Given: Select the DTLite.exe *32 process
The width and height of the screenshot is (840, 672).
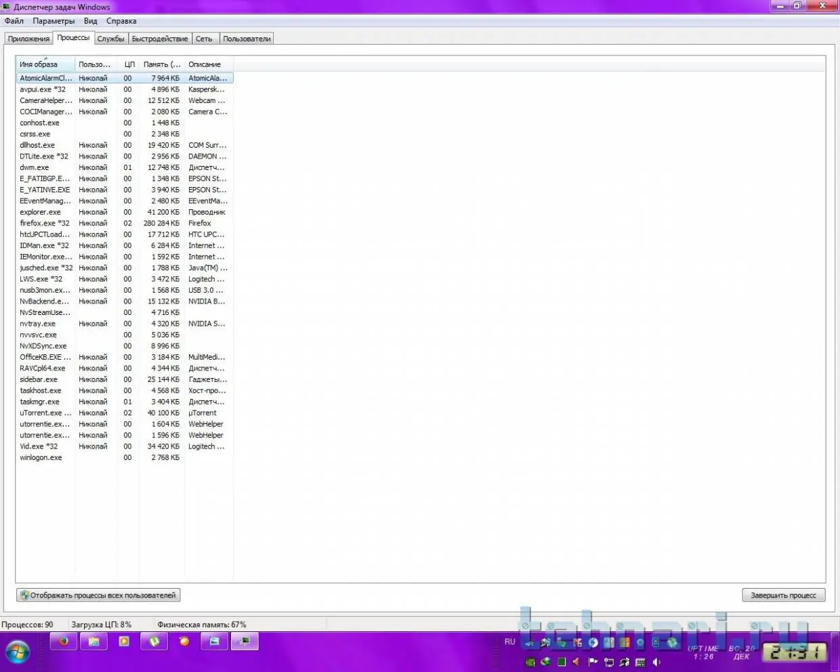Looking at the screenshot, I should coord(125,156).
